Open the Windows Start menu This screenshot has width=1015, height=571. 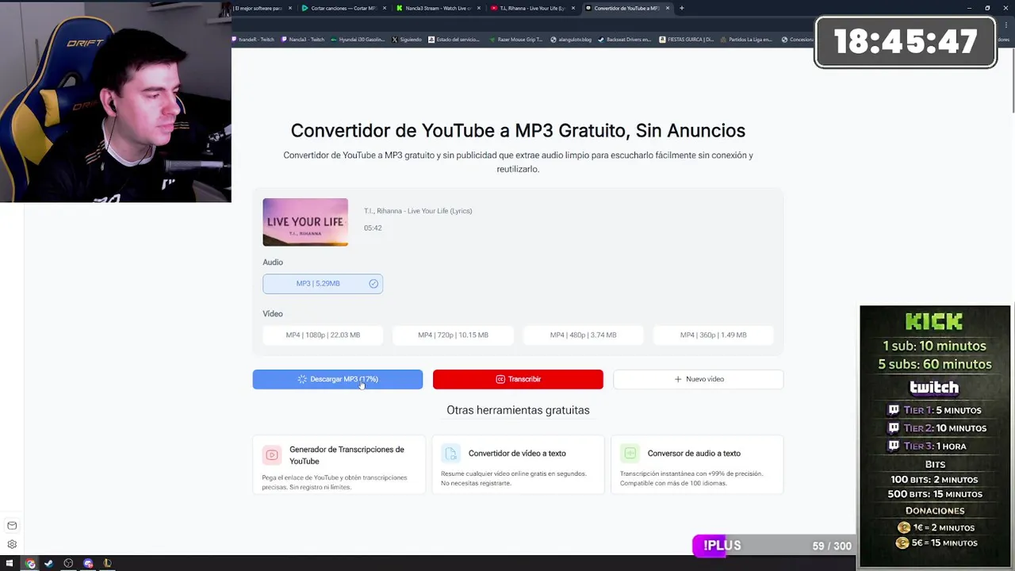[x=10, y=564]
